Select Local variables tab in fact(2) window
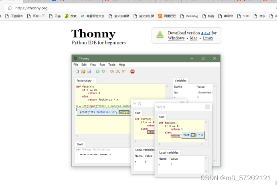The image size is (277, 185). click(x=169, y=152)
